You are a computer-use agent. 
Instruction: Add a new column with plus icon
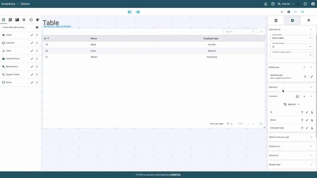304,96
